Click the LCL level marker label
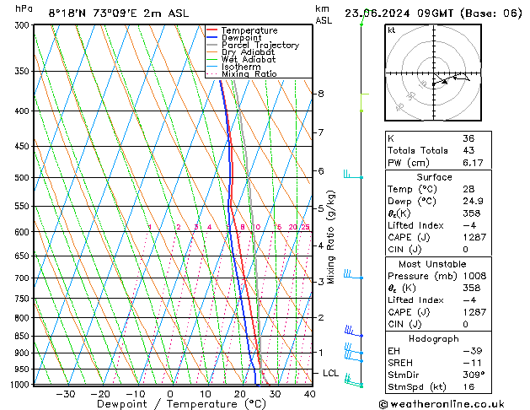The height and width of the screenshot is (410, 530). point(330,373)
